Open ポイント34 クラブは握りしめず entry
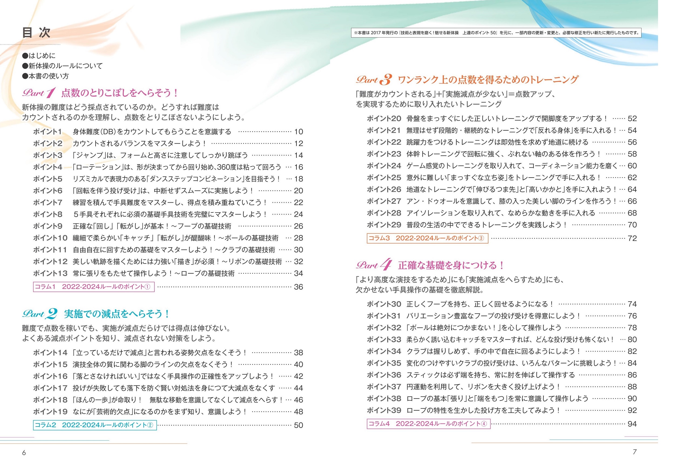 (502, 351)
